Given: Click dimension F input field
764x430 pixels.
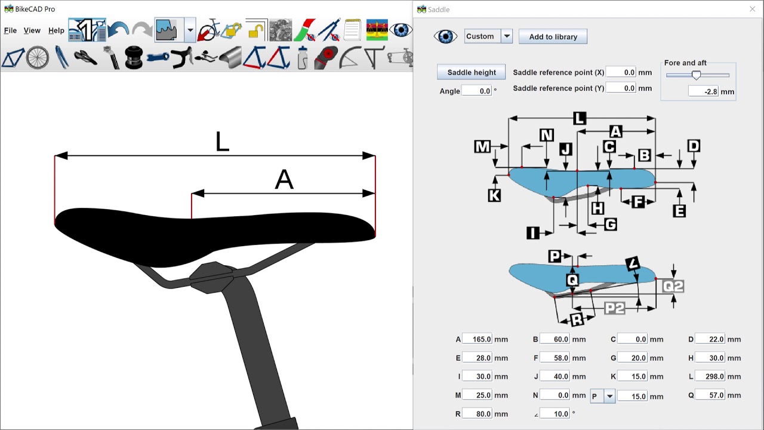Looking at the screenshot, I should [554, 358].
